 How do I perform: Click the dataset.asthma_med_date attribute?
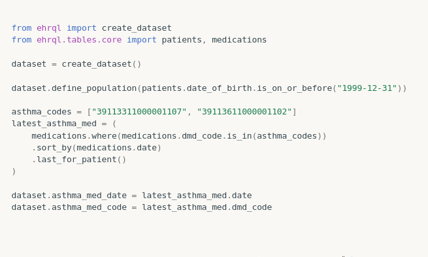coord(69,196)
